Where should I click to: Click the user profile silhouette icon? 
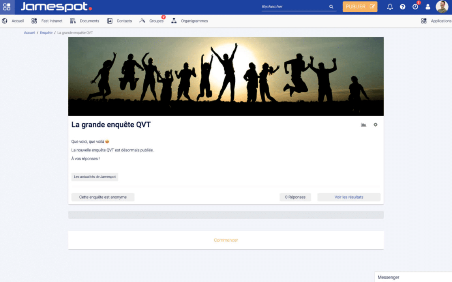pos(428,7)
